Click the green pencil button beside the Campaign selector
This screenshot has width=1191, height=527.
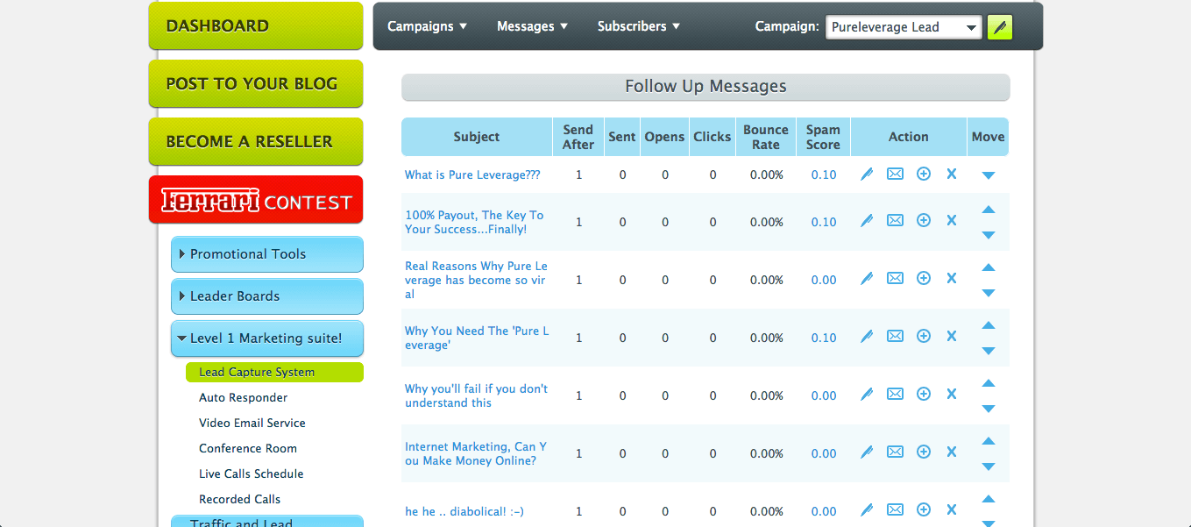pyautogui.click(x=1000, y=27)
